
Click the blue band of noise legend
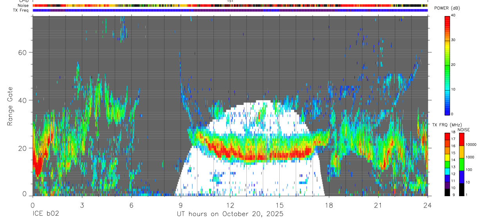pyautogui.click(x=461, y=177)
